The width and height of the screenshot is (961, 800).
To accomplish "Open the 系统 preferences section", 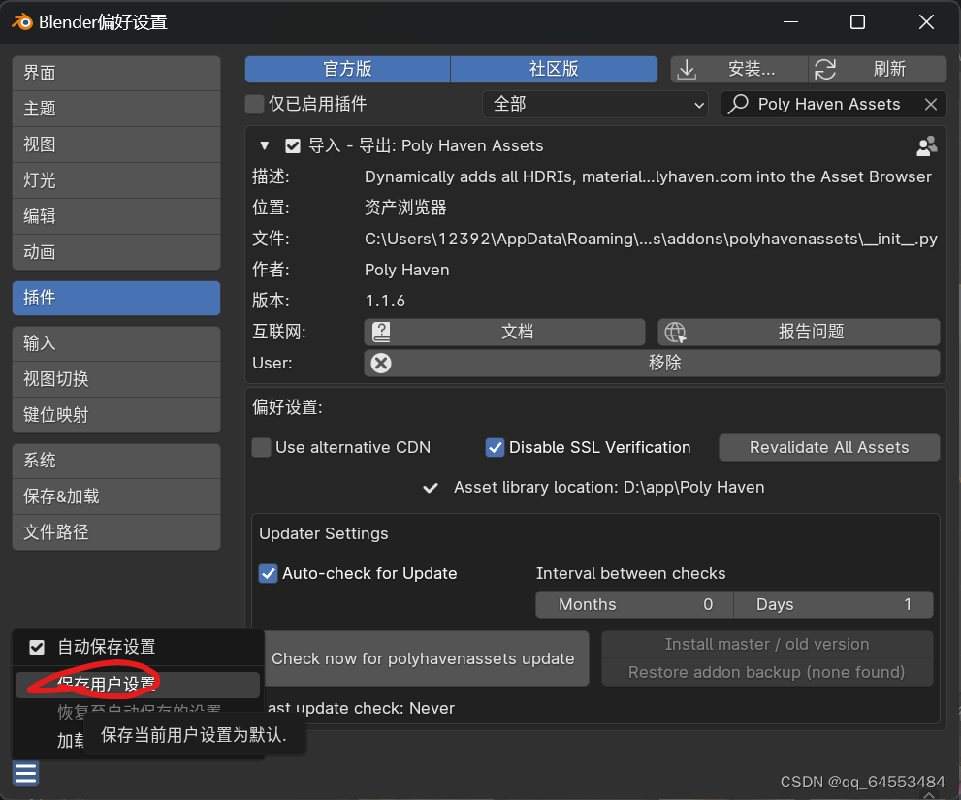I will point(116,461).
